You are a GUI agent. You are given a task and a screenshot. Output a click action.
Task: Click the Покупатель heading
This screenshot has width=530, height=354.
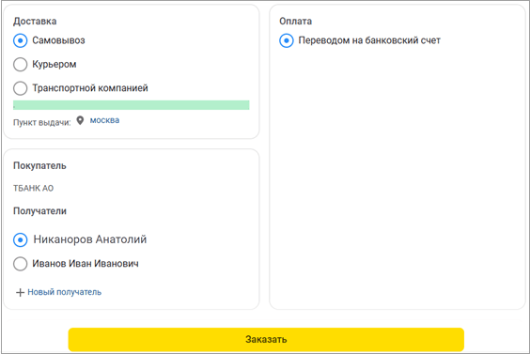[39, 165]
